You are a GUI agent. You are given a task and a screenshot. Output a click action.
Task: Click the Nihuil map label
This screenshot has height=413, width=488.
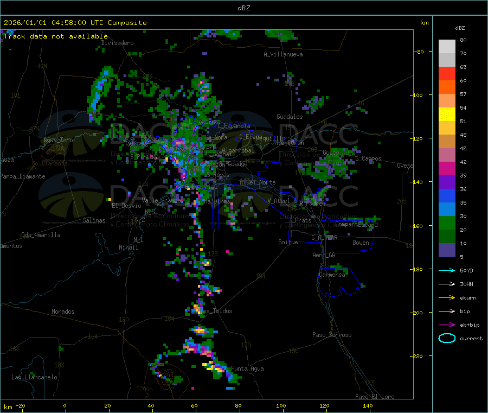pyautogui.click(x=128, y=247)
